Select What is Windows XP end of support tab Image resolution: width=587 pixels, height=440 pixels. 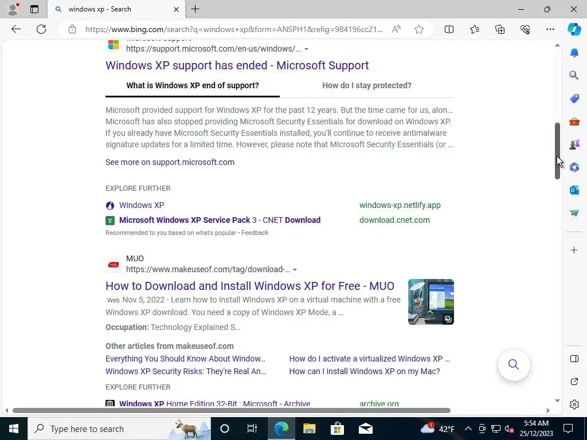(x=193, y=86)
